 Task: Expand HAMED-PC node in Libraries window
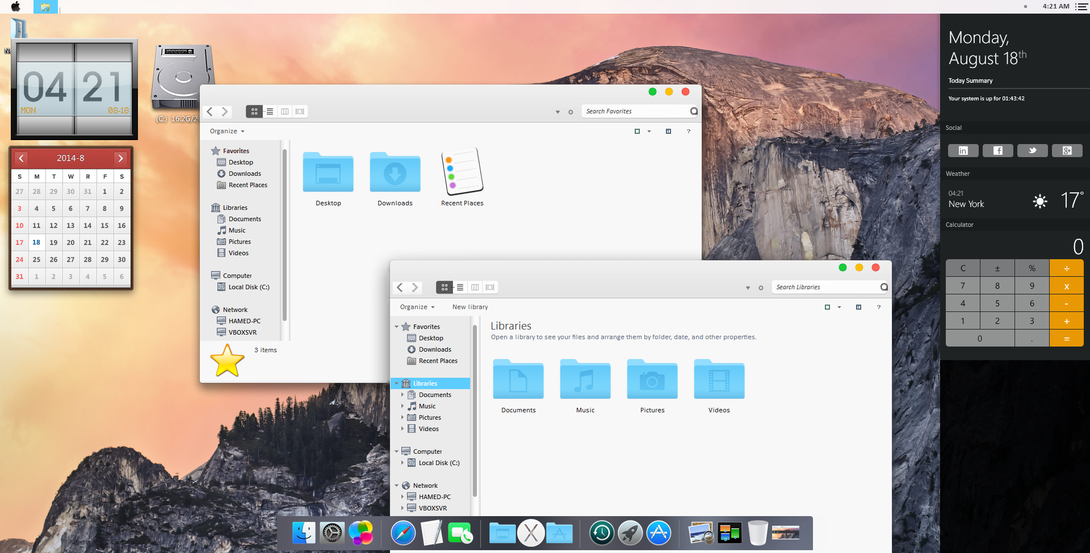(403, 496)
